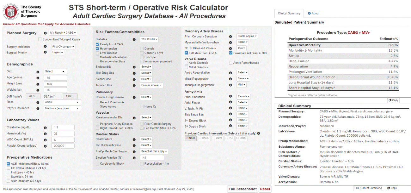Select the Clinical Summary tab
411x193 pixels.
click(289, 14)
